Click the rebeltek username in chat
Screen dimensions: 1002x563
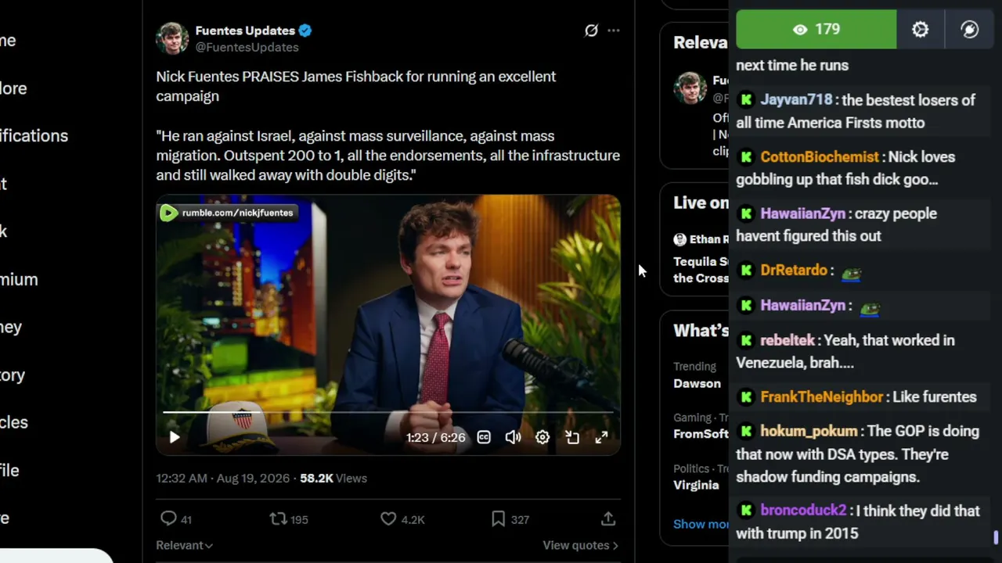pos(788,340)
